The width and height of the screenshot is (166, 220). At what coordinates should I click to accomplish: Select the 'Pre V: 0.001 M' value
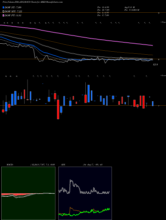131,10
